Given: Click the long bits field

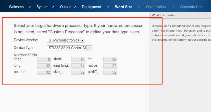Looking at the screenshot, I should (44, 66).
